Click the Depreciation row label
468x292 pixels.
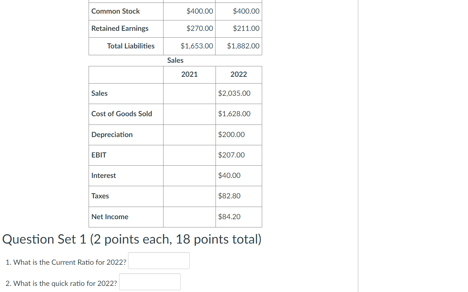(x=112, y=135)
